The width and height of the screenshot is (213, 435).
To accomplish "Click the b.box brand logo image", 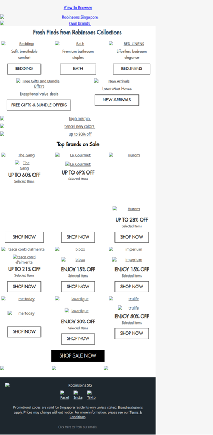I will point(78,260).
